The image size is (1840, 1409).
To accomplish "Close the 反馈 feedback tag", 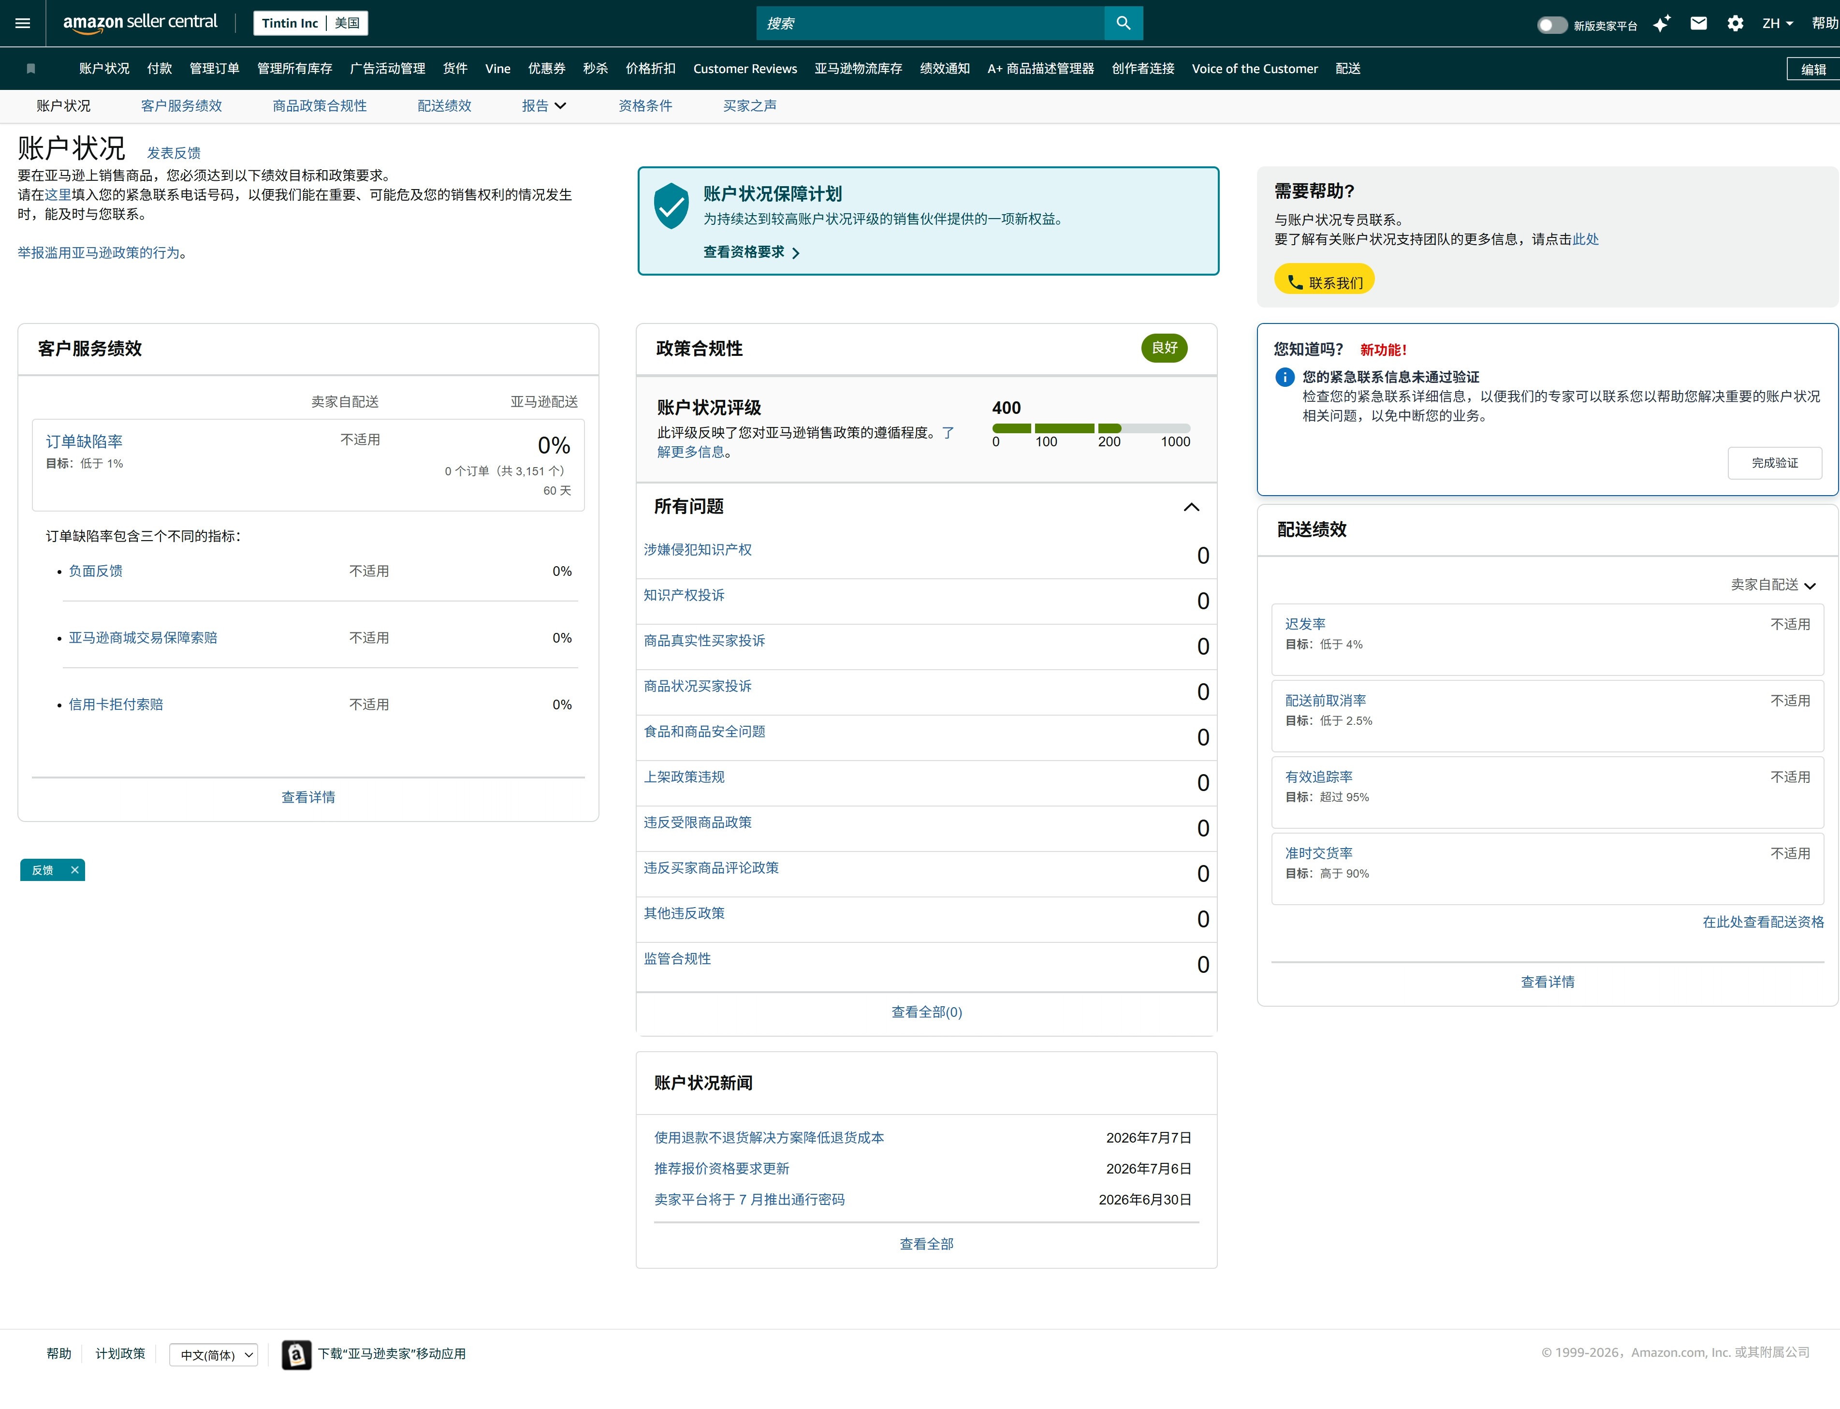I will click(x=74, y=870).
